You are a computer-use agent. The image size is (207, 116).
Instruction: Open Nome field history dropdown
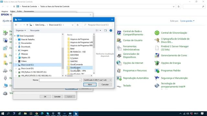point(80,80)
